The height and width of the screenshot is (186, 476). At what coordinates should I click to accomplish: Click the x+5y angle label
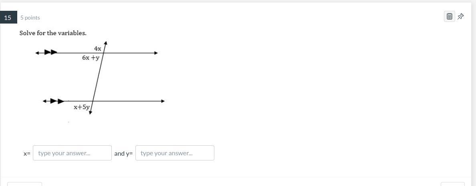(x=81, y=107)
